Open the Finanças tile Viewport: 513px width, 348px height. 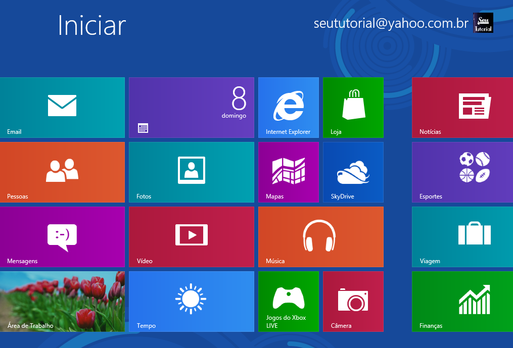click(x=461, y=301)
